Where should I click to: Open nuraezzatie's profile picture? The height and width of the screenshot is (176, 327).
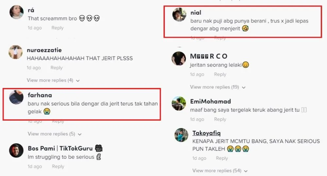[15, 52]
